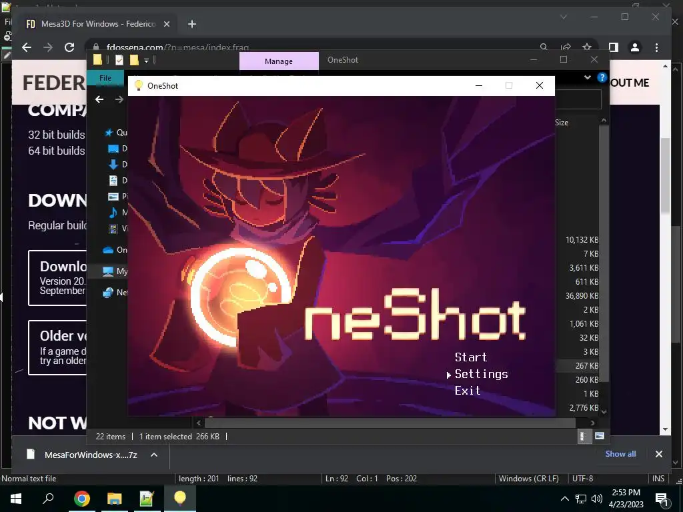Open a new Chrome tab

pyautogui.click(x=191, y=24)
